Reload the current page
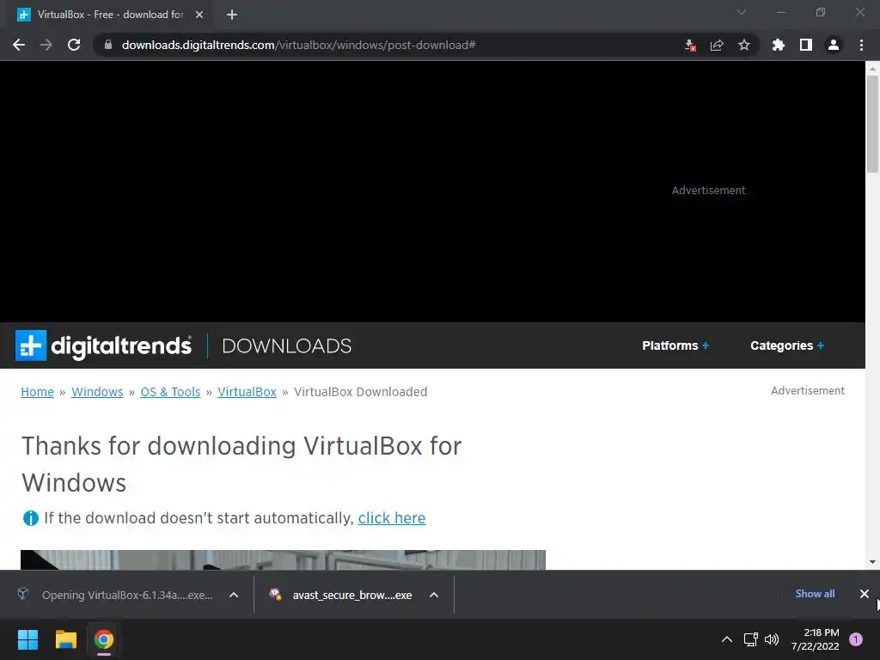Screen dimensions: 880x660 pyautogui.click(x=74, y=45)
